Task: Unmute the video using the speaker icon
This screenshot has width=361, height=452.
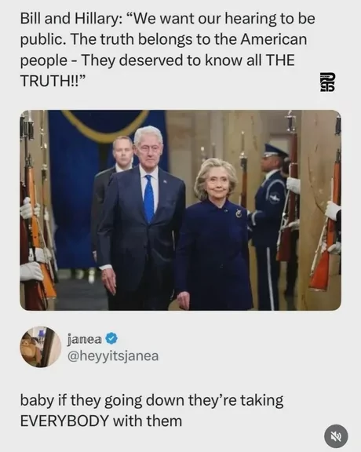Action: 336,436
